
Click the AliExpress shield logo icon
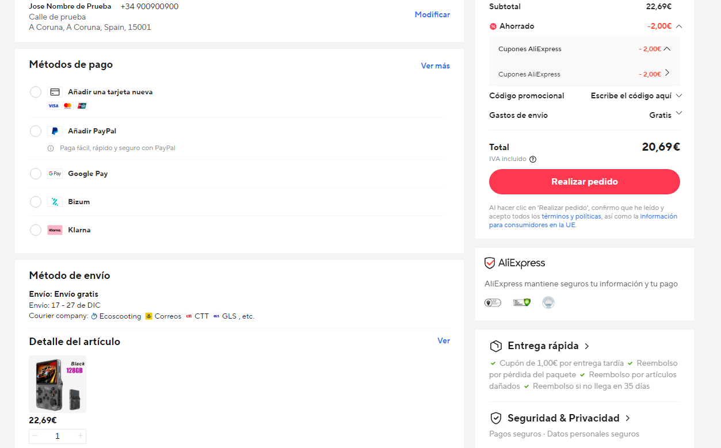pyautogui.click(x=490, y=263)
